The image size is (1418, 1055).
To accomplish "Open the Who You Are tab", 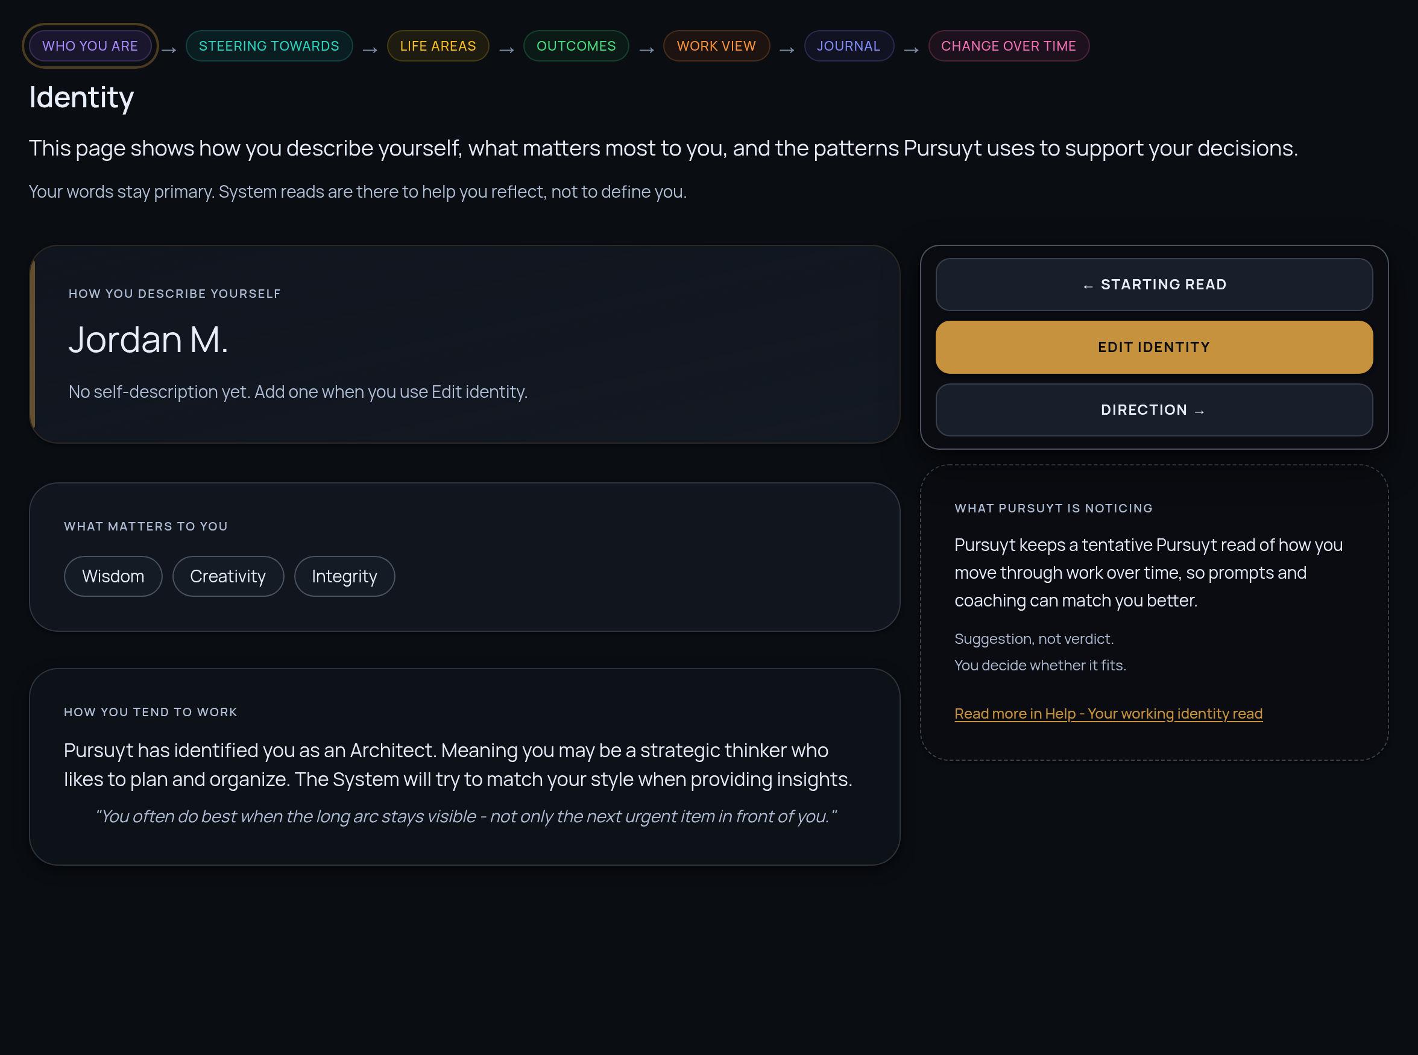I will tap(90, 46).
